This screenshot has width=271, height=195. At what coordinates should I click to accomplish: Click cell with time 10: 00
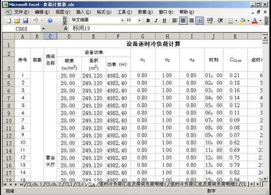tap(213, 143)
